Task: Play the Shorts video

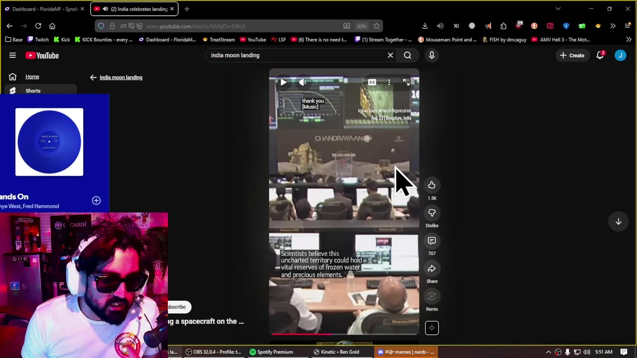Action: point(283,83)
